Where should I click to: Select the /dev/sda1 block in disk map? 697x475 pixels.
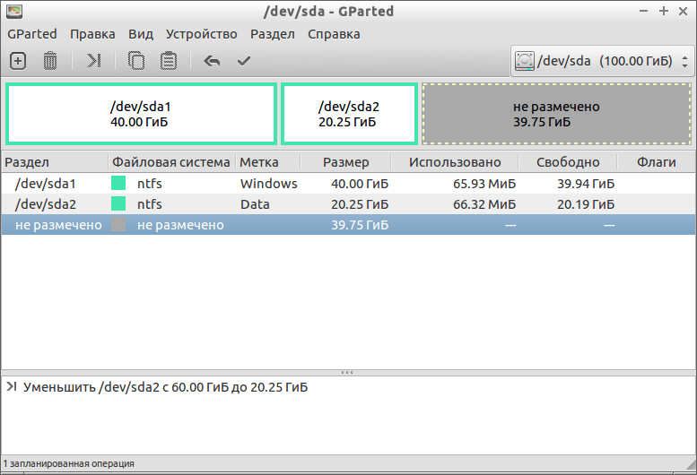pyautogui.click(x=142, y=114)
